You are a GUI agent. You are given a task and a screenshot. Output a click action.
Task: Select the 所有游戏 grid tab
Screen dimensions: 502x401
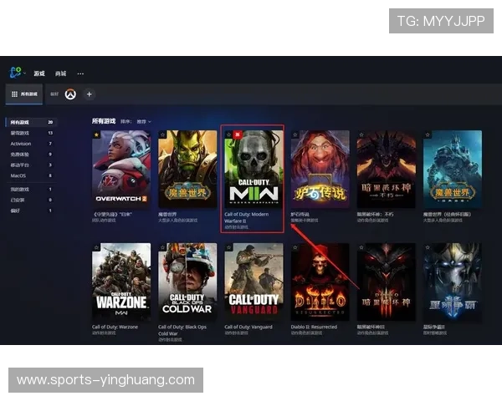(24, 94)
